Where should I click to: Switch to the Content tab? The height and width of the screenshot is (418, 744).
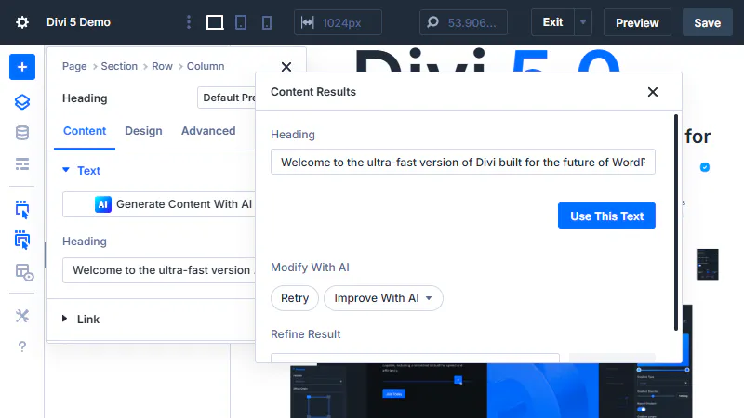coord(85,131)
